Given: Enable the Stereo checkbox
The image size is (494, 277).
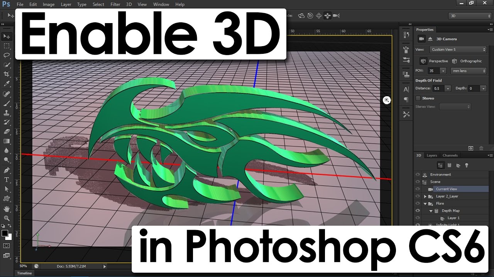Looking at the screenshot, I should point(418,98).
